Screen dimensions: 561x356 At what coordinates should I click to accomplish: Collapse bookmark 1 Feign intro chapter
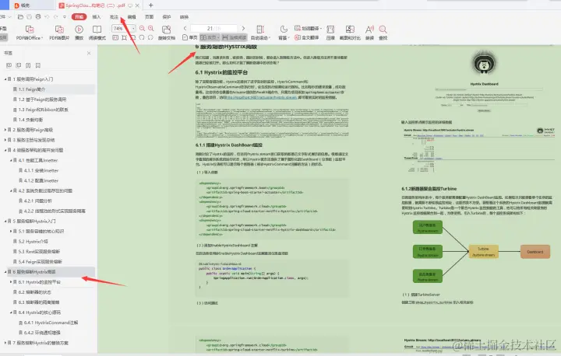(x=5, y=79)
